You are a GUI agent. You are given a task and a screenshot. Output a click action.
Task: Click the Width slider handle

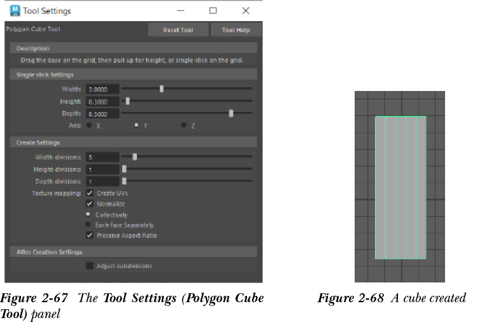click(x=162, y=89)
